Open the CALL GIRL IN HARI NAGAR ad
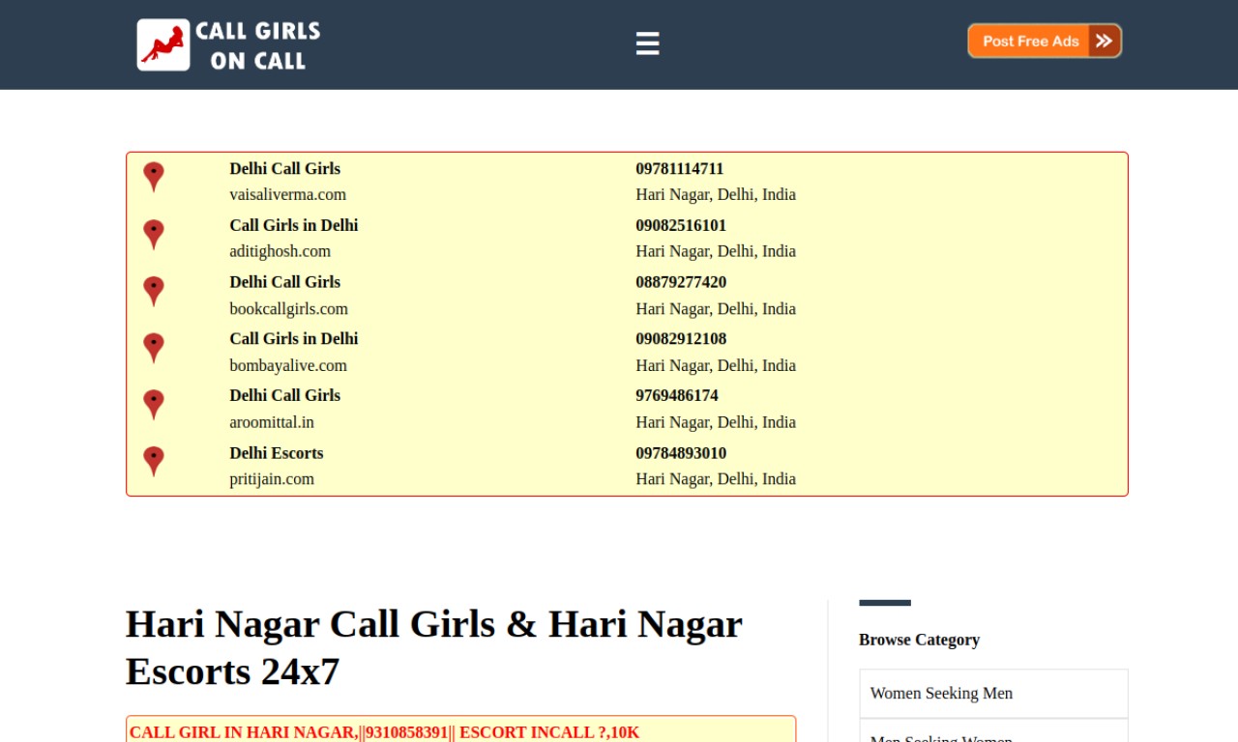1238x742 pixels. (x=384, y=732)
